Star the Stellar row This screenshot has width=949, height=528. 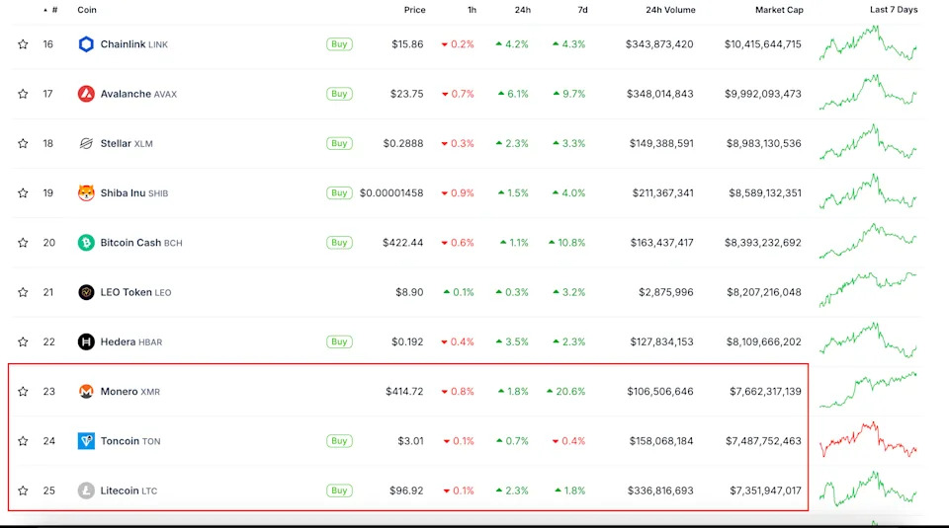23,143
